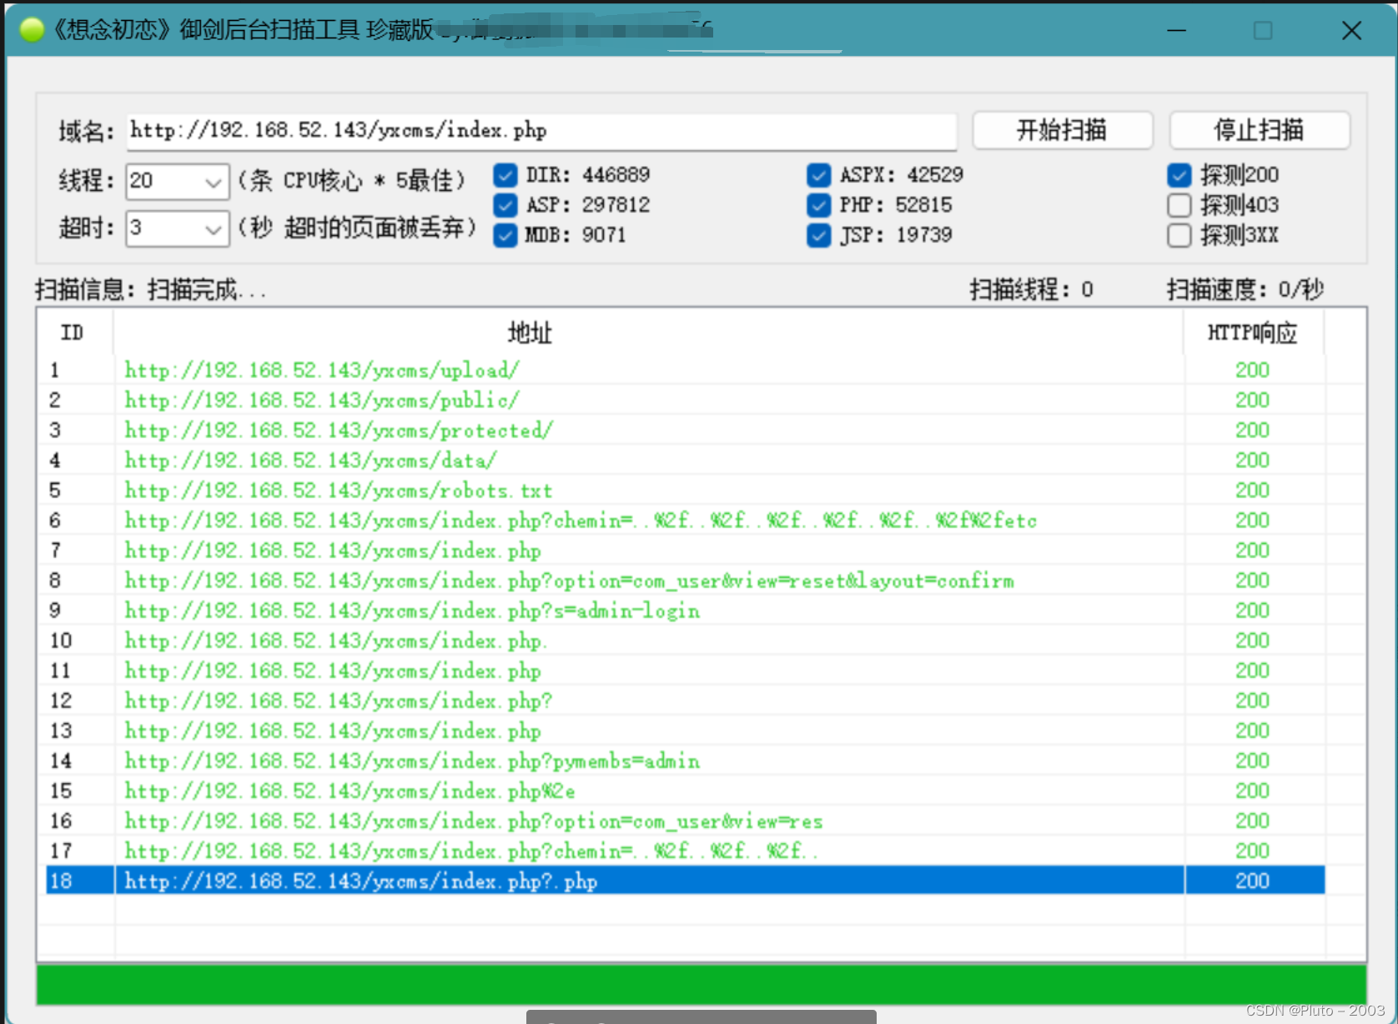The width and height of the screenshot is (1398, 1024).
Task: Uncheck the JSP: 19739 dictionary checkbox
Action: [819, 235]
